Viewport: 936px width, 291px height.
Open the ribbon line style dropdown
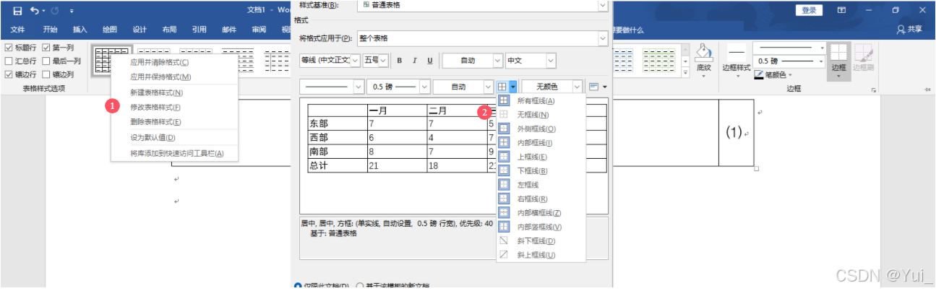click(x=821, y=48)
